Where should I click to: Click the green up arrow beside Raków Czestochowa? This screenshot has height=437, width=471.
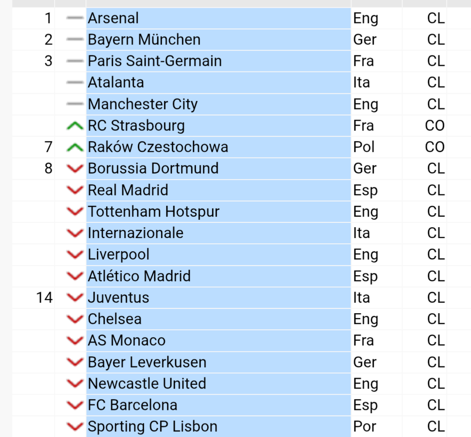75,148
